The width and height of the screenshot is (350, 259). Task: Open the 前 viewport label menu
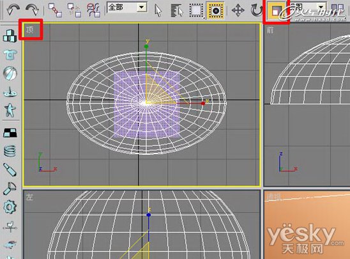[x=270, y=30]
